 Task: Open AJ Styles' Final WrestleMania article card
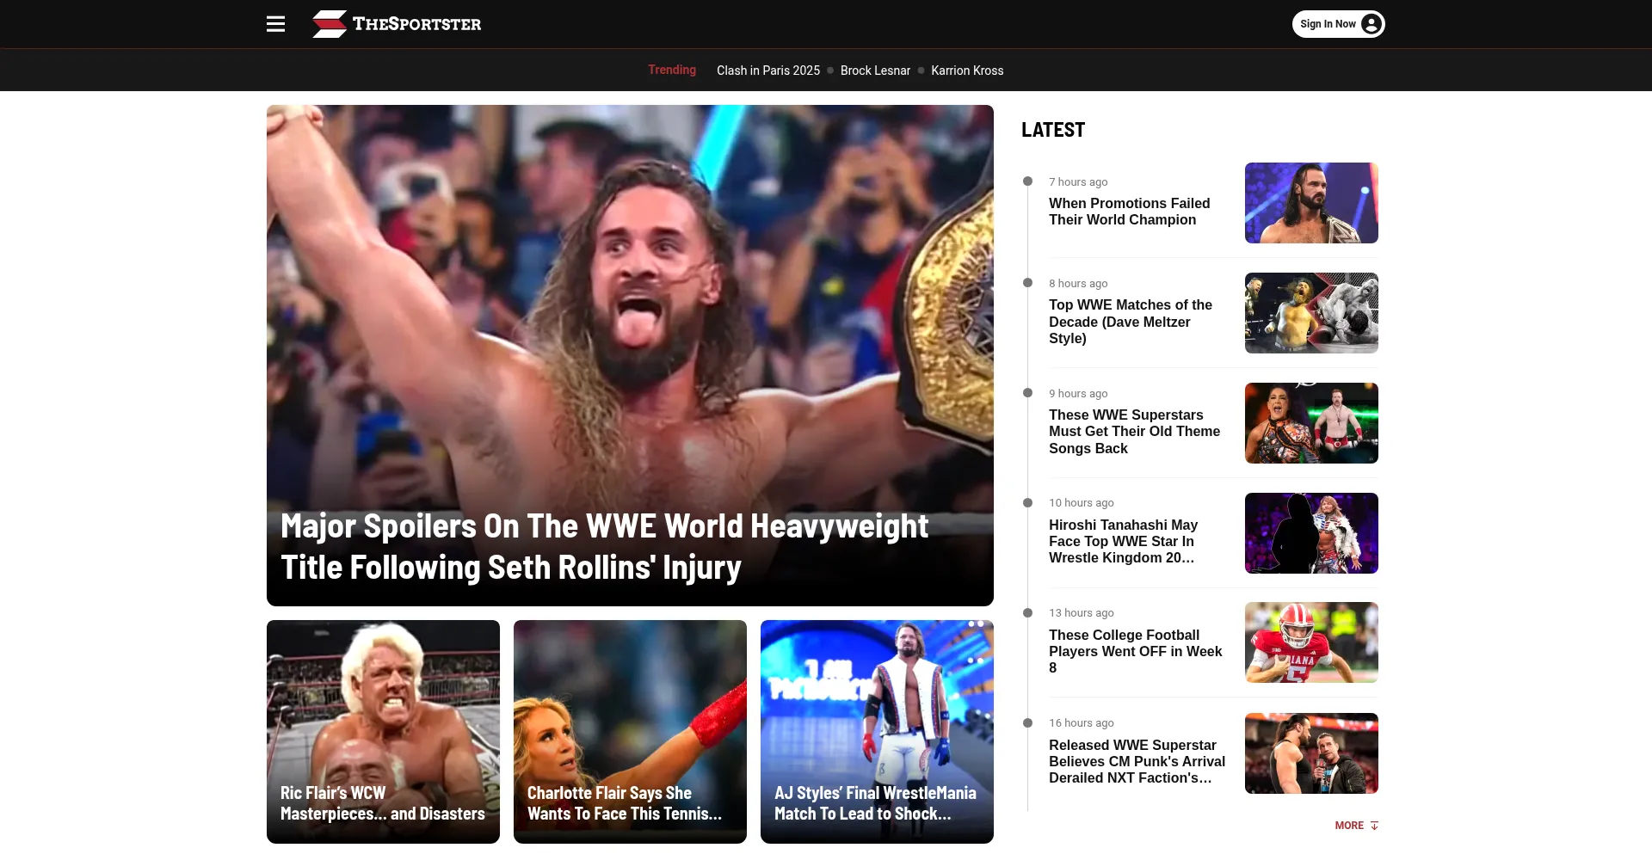coord(875,803)
